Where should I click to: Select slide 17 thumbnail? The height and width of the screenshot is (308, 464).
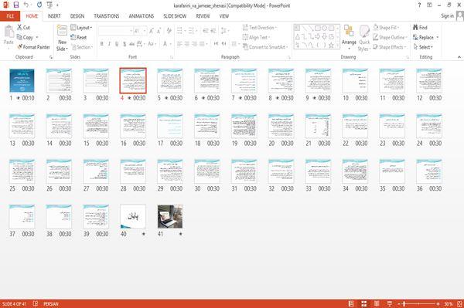pyautogui.click(x=170, y=126)
